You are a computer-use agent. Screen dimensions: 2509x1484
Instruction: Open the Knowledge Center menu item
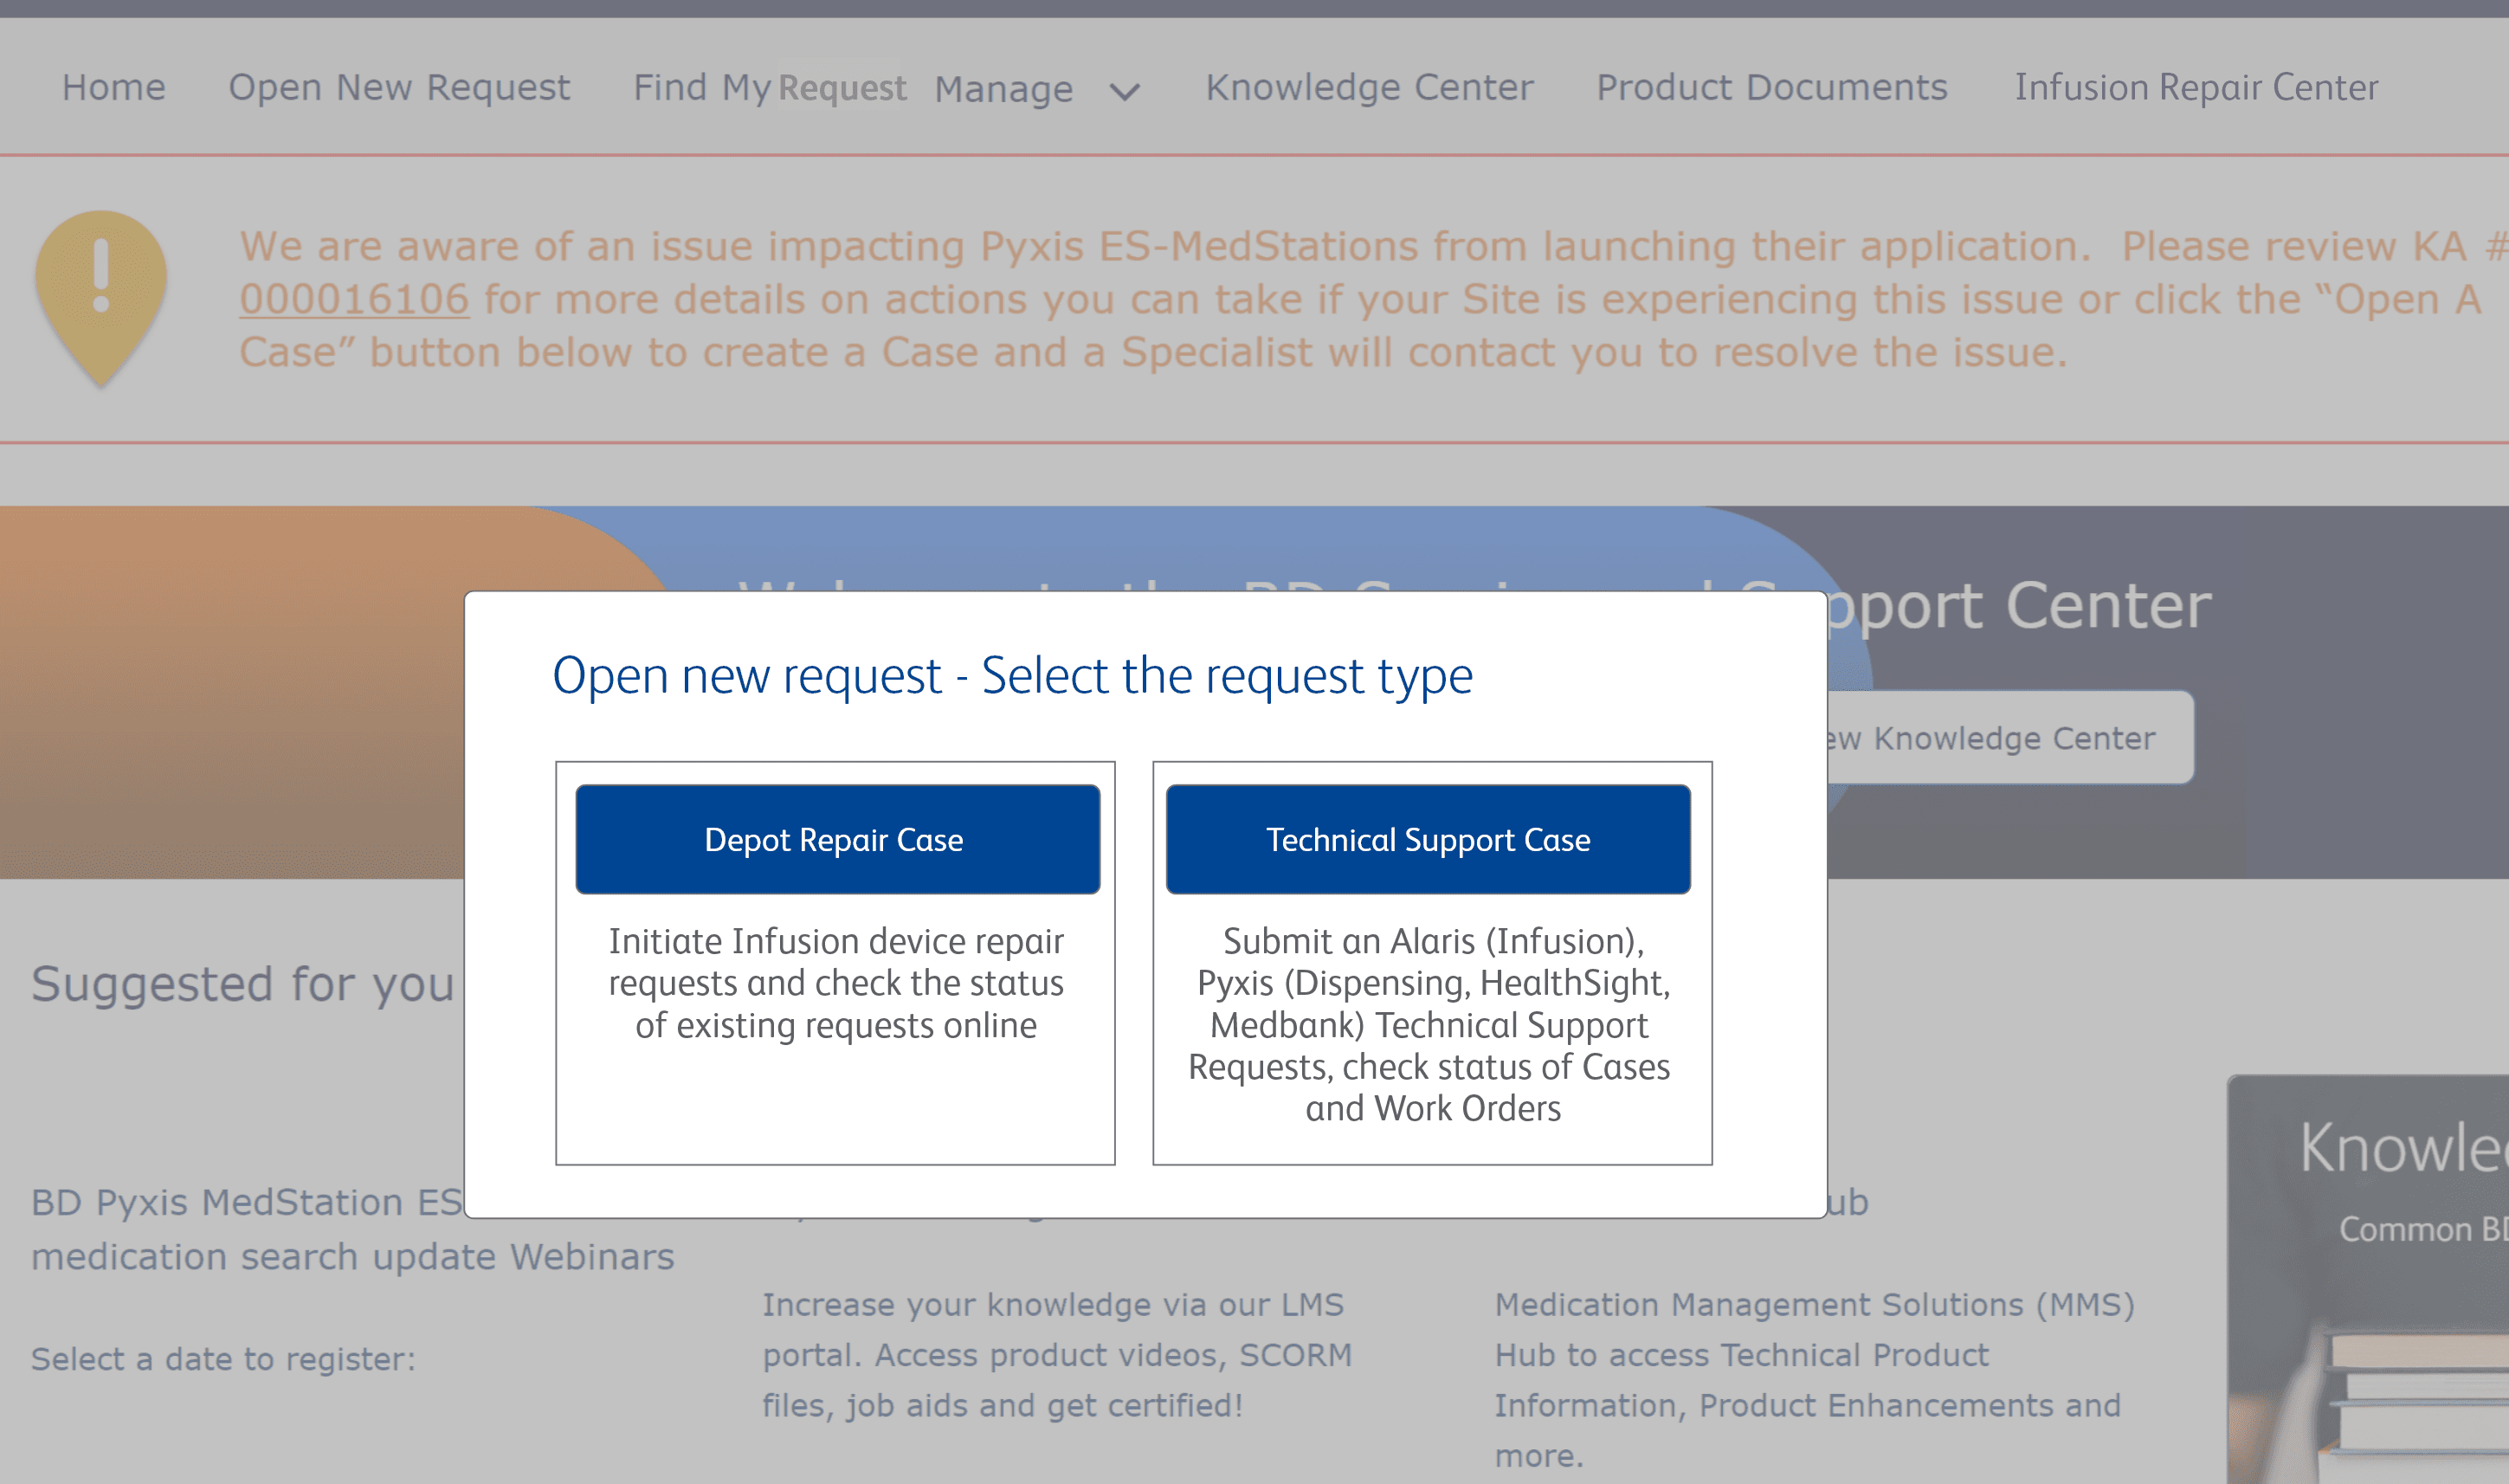[x=1369, y=88]
